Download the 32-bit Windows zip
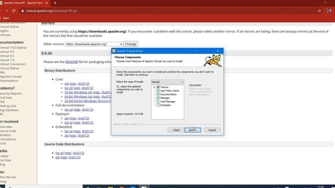This screenshot has width=335, height=188. coord(79,92)
